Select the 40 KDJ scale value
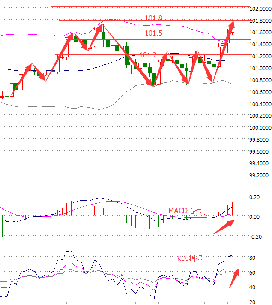 (252, 287)
